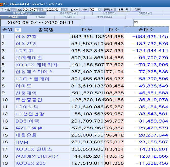The height and width of the screenshot is (167, 170).
Task: Open stock 삼성전기 in row 2
Action: [x=26, y=44]
